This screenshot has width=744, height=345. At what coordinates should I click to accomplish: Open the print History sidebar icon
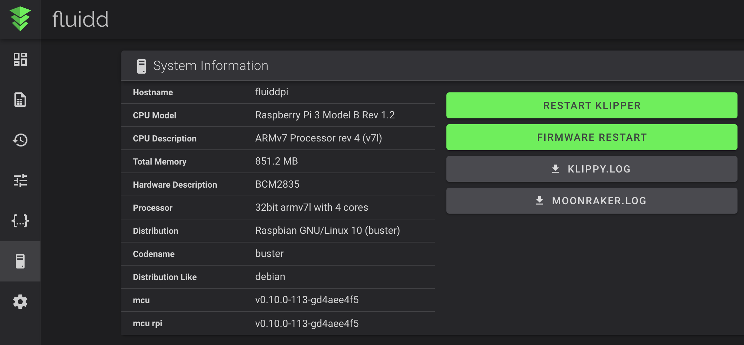pos(21,141)
